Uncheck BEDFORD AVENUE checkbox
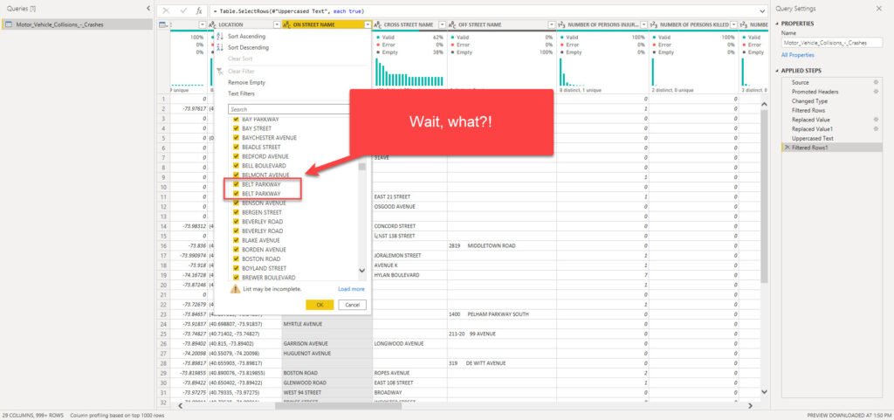Image resolution: width=894 pixels, height=420 pixels. (236, 156)
